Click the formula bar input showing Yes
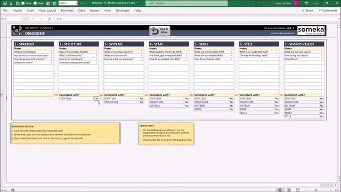The image size is (341, 192). tap(196, 19)
